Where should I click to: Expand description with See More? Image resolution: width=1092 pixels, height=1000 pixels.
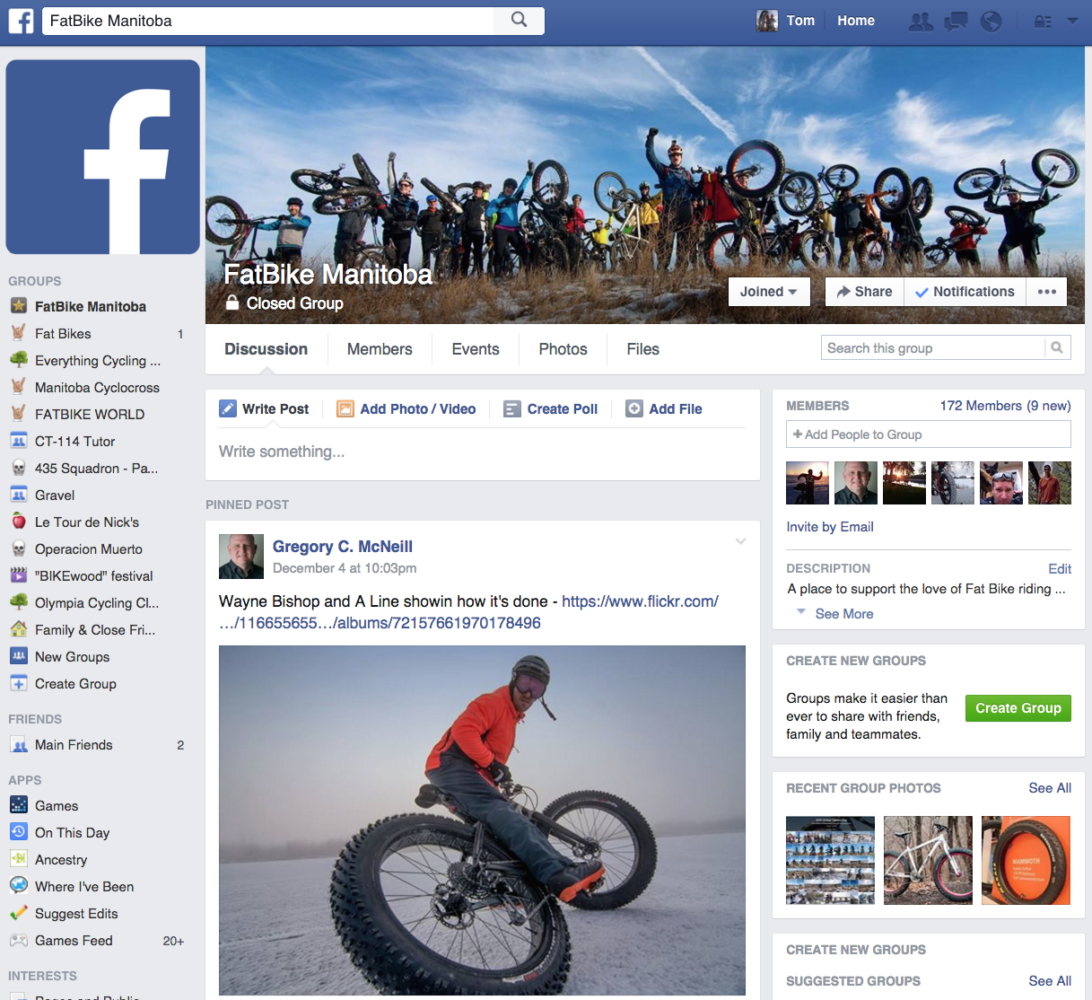pos(843,614)
